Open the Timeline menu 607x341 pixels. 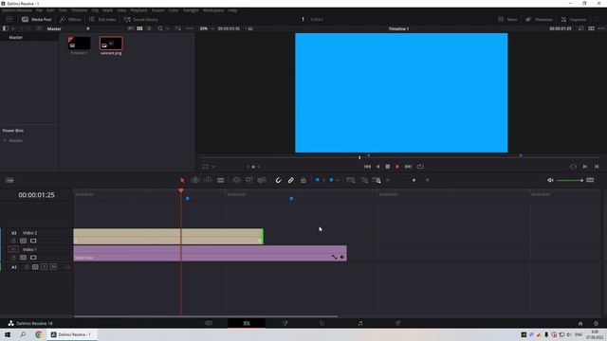[79, 10]
